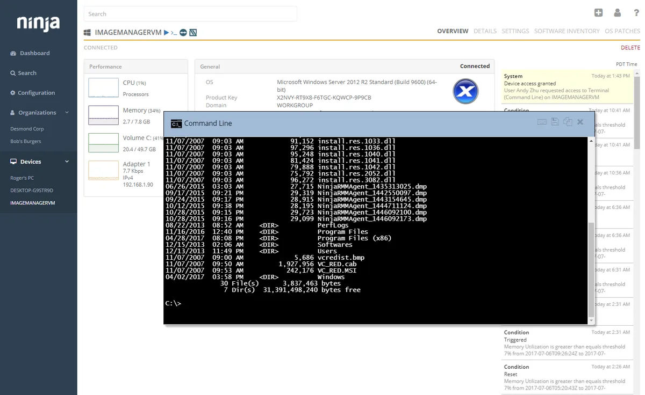This screenshot has width=645, height=395.
Task: Select Desmond Corp organization in sidebar
Action: 27,129
